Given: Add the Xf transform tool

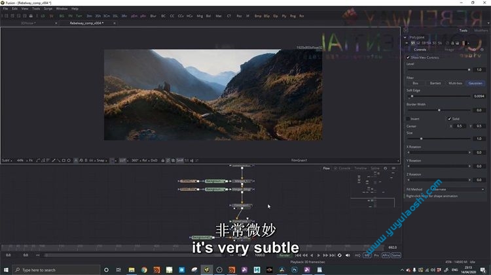Looking at the screenshot, I should pyautogui.click(x=247, y=16).
